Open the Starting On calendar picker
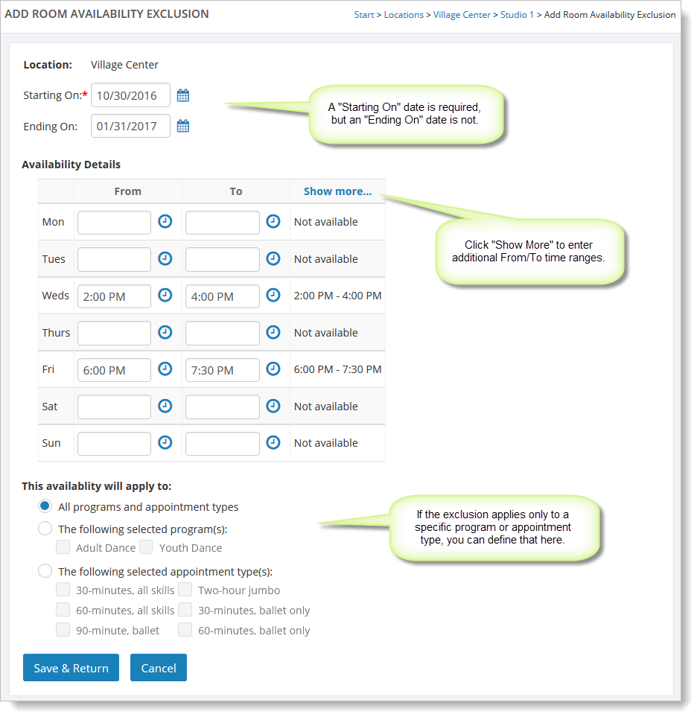700x720 pixels. [x=182, y=95]
